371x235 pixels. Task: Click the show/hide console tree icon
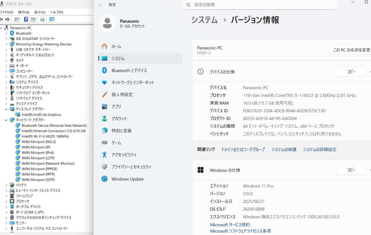pos(17,19)
